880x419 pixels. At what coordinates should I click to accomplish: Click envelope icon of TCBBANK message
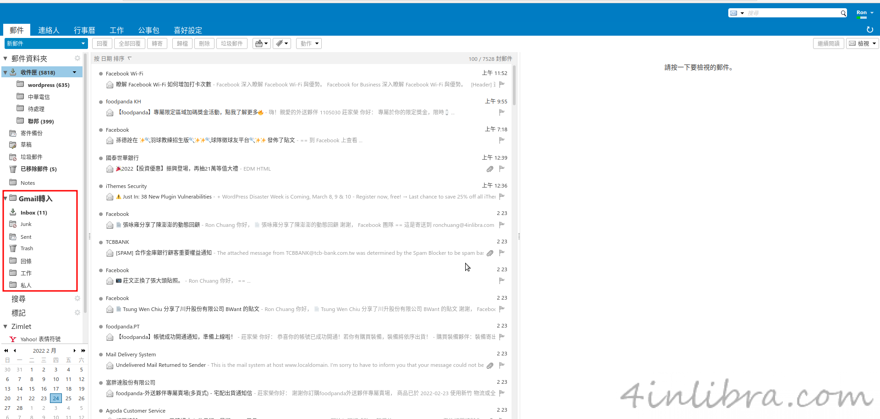pyautogui.click(x=110, y=253)
